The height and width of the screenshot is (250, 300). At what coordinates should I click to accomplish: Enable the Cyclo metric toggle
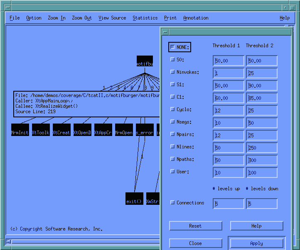172,109
